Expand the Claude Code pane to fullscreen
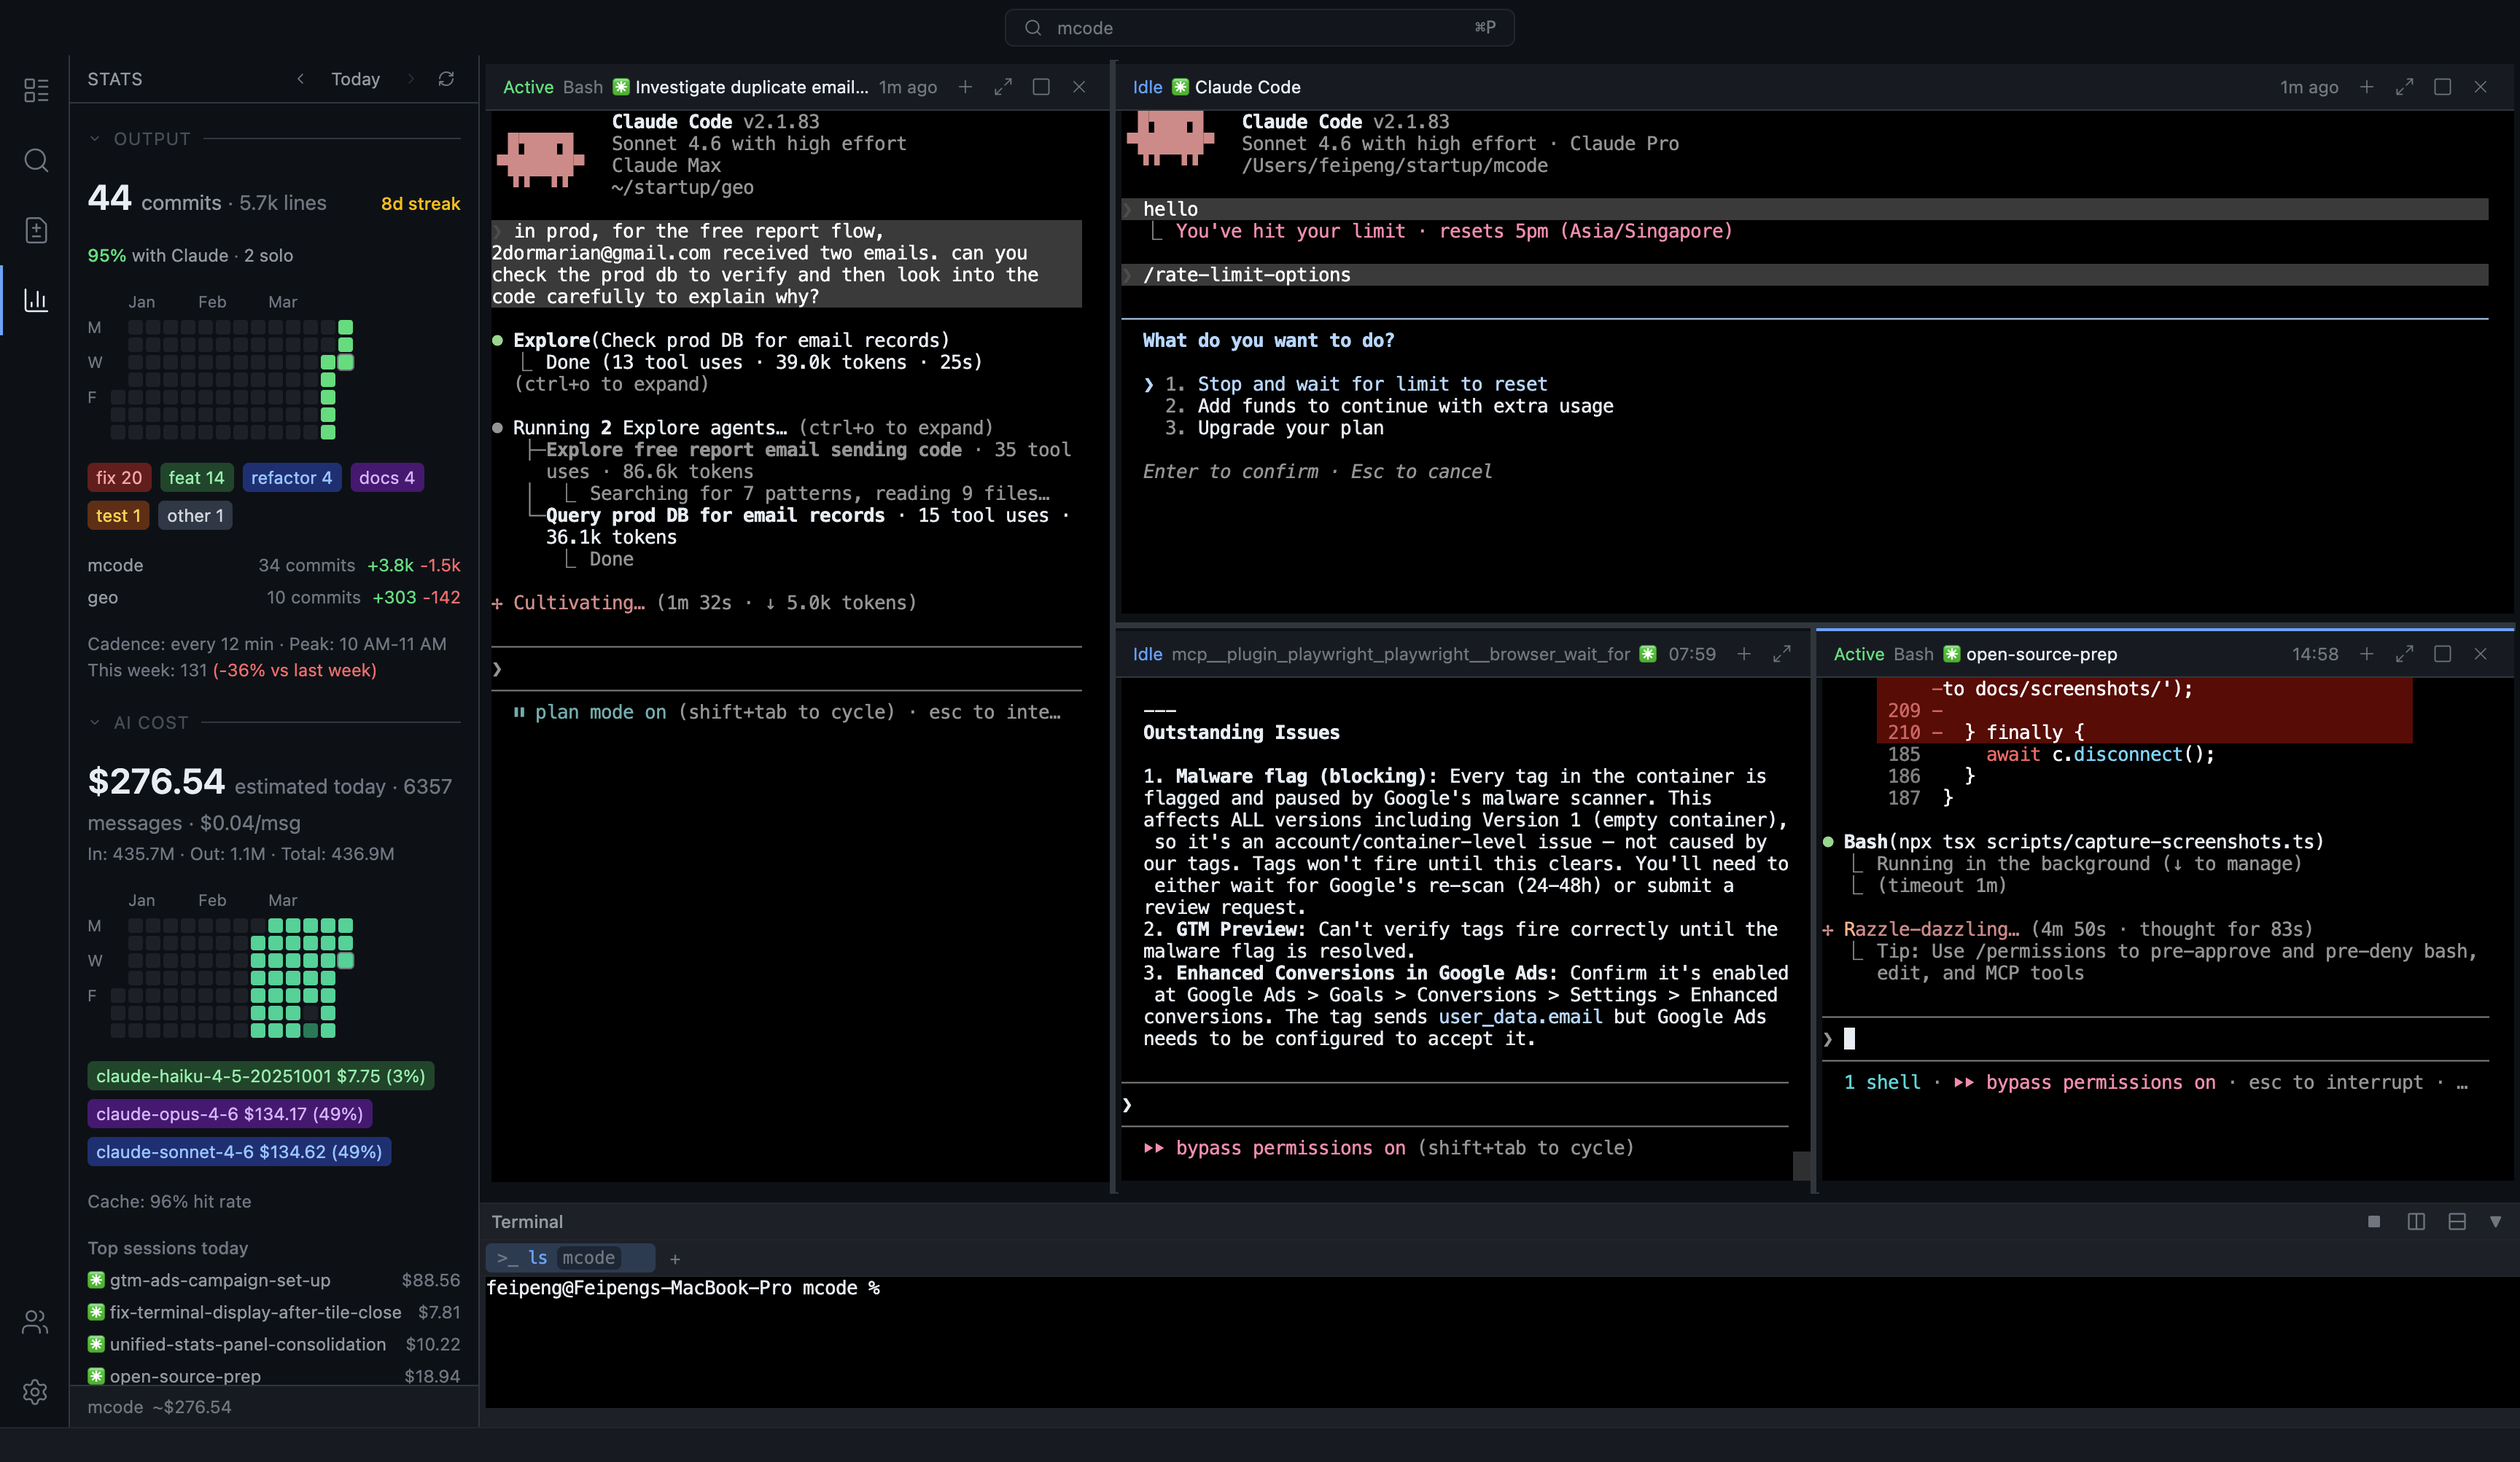This screenshot has height=1462, width=2520. [x=2405, y=87]
